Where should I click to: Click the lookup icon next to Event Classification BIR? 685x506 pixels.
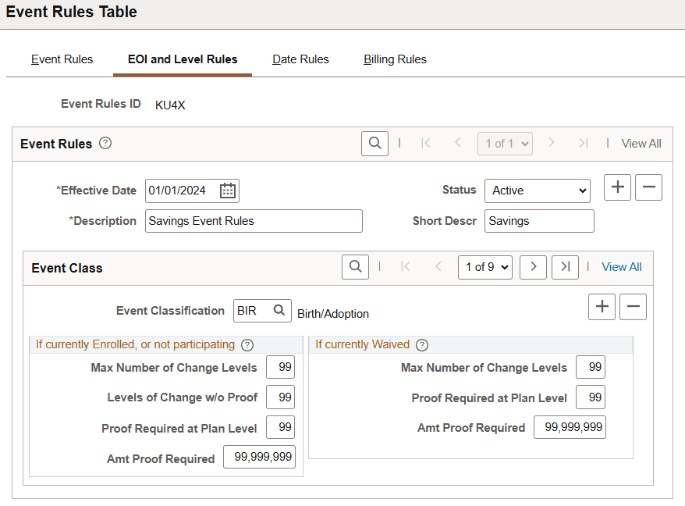pos(279,310)
